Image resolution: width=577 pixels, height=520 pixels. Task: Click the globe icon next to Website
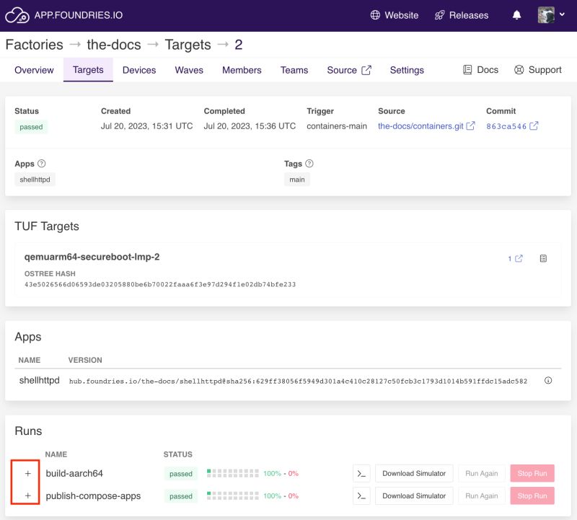375,15
